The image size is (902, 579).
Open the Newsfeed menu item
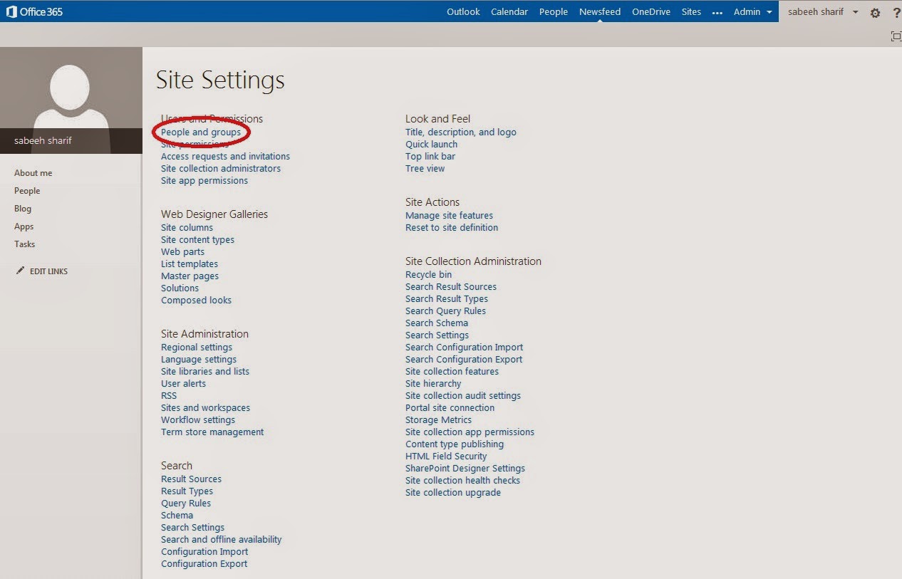tap(599, 11)
